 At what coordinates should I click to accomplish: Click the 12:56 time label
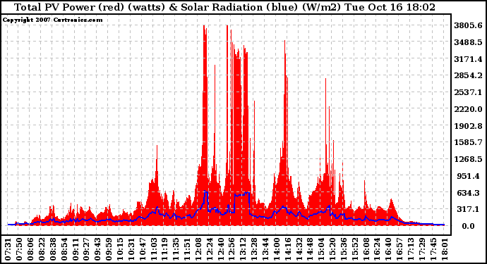[x=231, y=249]
